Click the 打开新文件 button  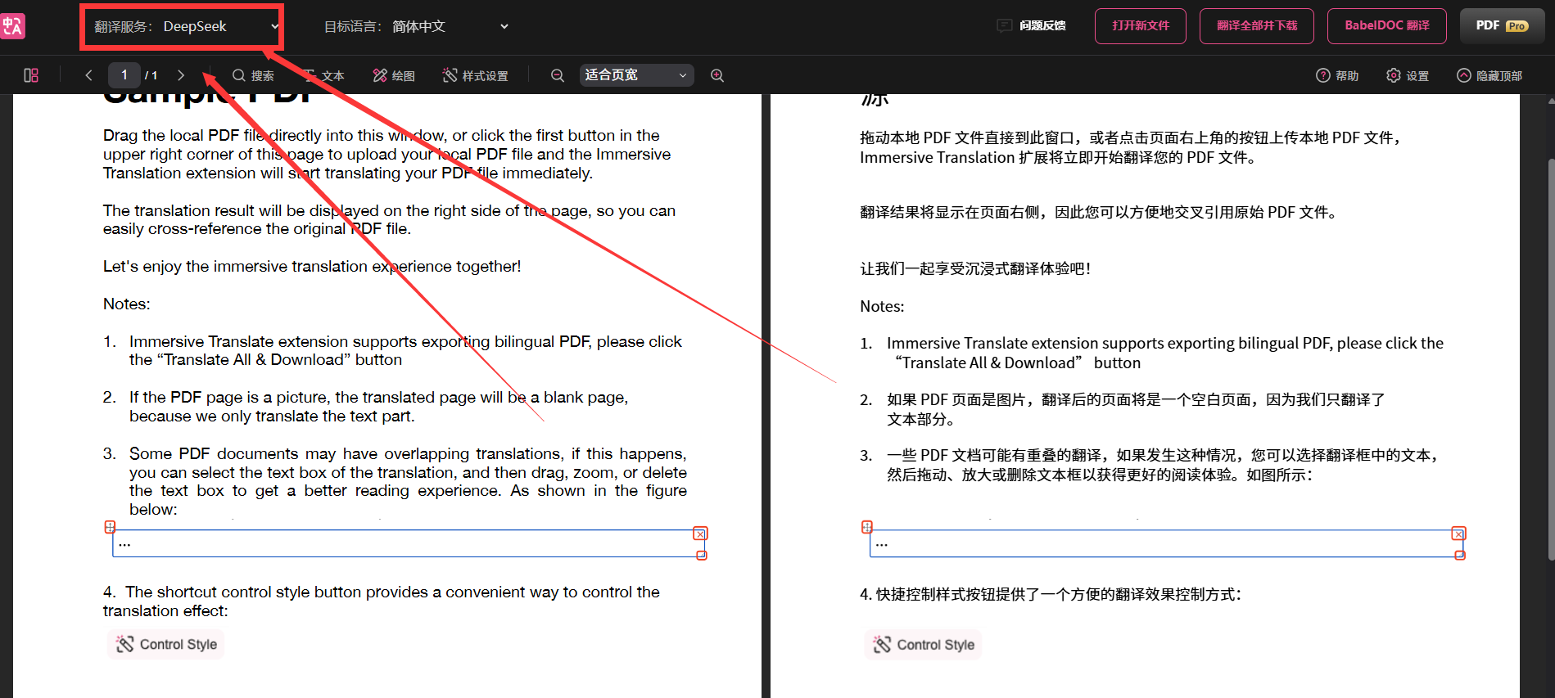point(1141,25)
